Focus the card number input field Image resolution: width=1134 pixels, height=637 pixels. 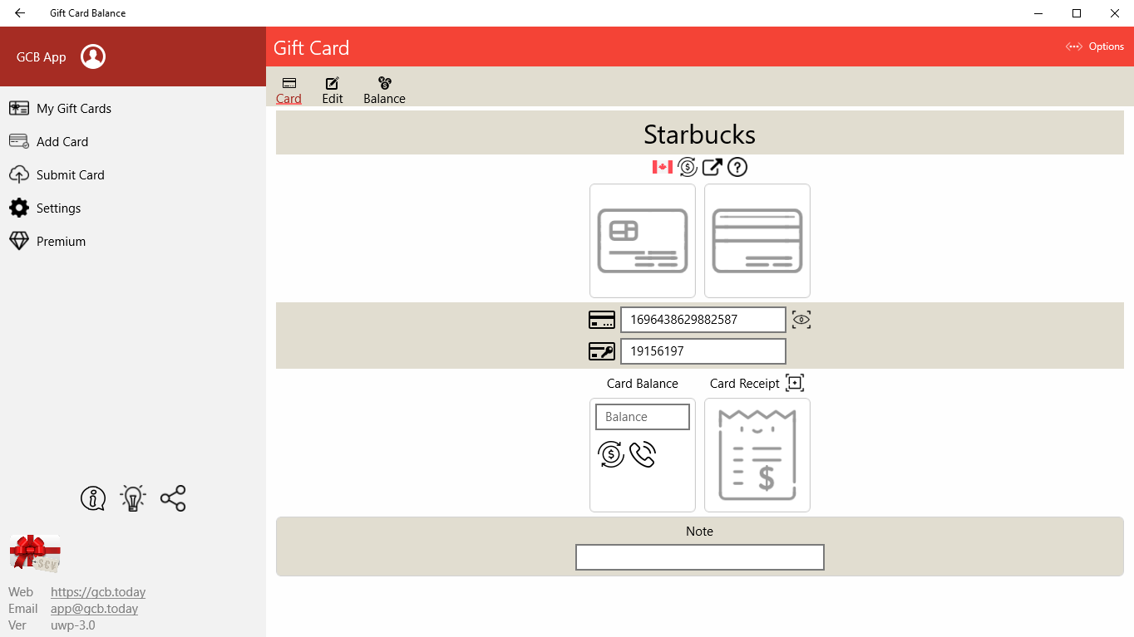click(703, 320)
